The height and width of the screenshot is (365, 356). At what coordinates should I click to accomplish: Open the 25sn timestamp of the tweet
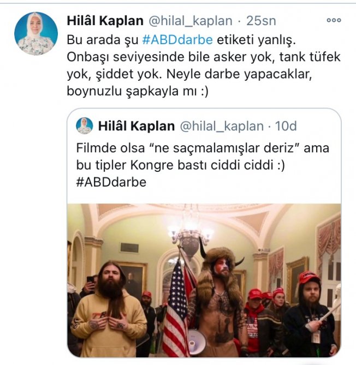pos(261,21)
